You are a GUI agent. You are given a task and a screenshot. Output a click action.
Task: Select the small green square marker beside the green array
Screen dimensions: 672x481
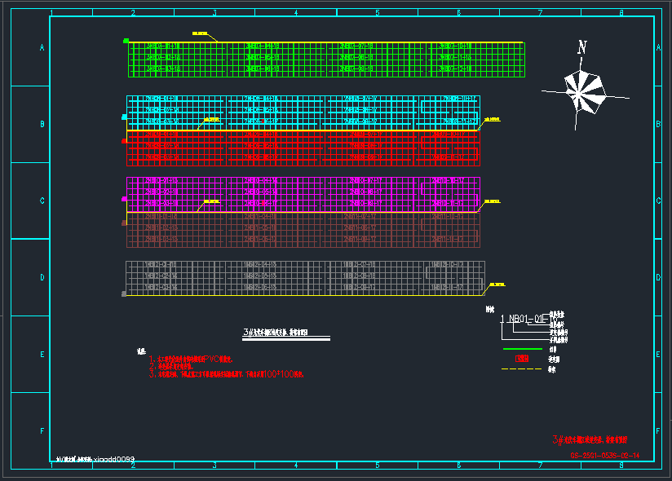coord(126,40)
